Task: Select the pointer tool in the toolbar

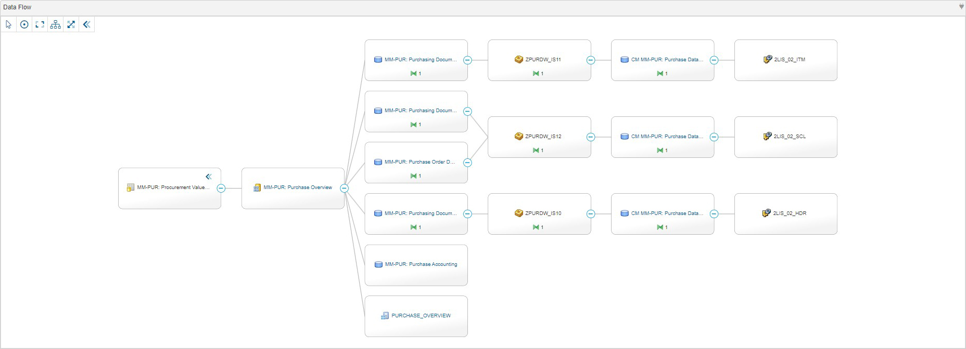Action: point(9,24)
